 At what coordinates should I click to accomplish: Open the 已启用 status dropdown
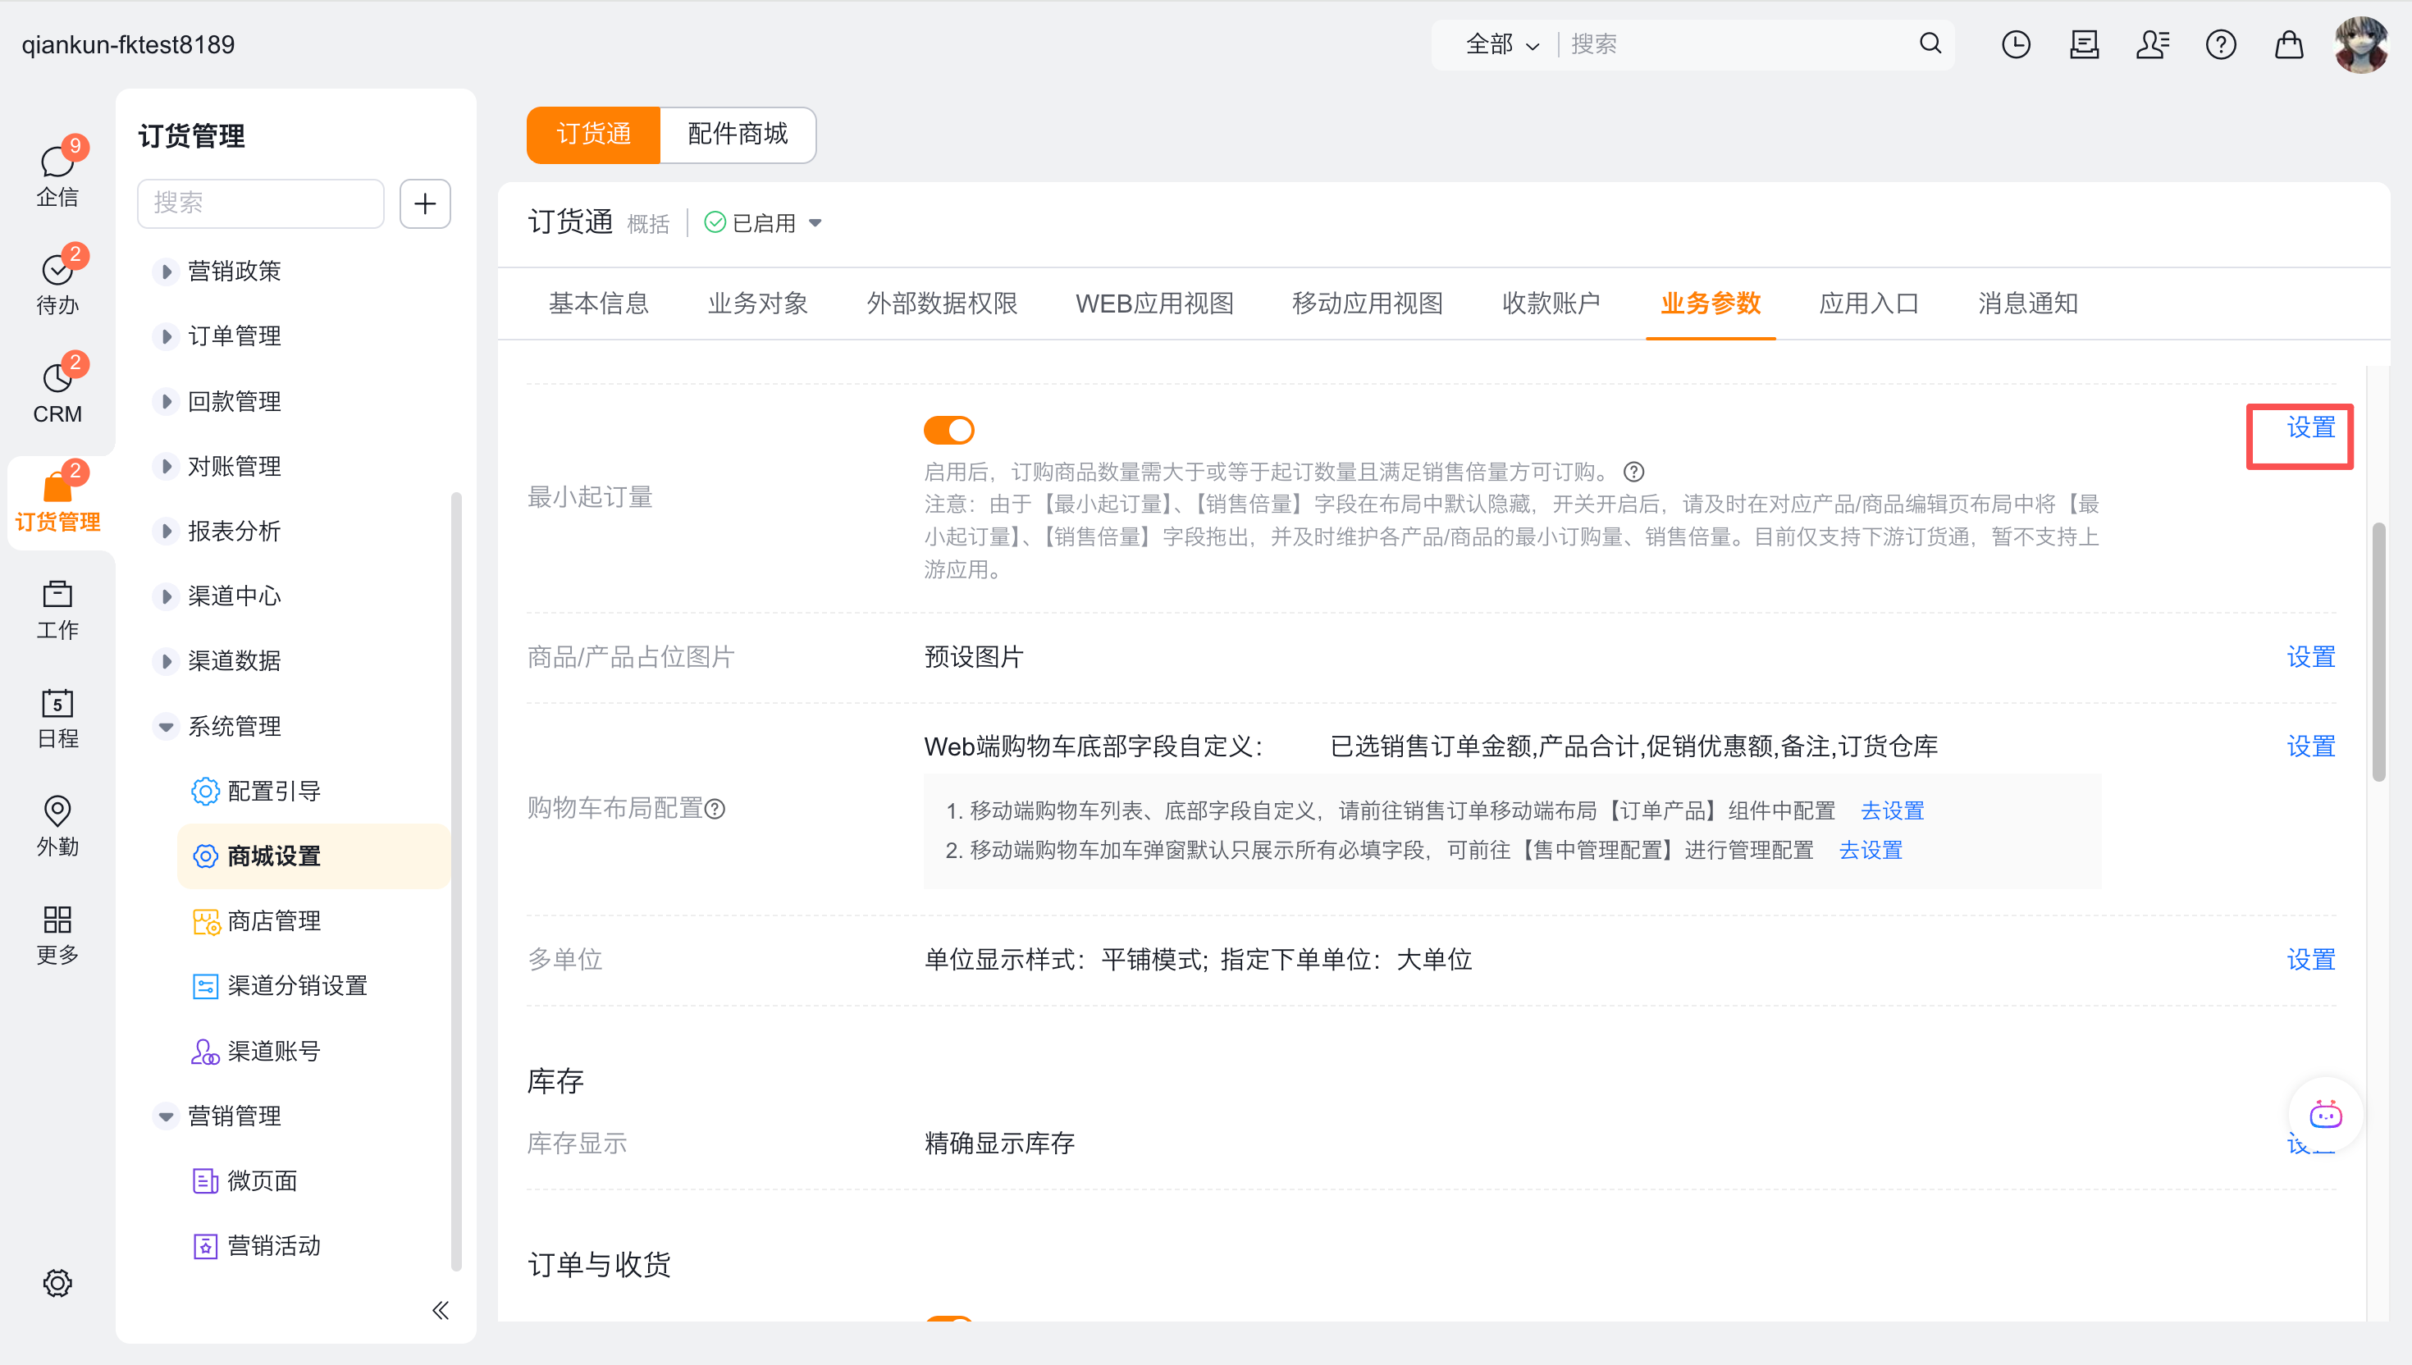pos(764,223)
